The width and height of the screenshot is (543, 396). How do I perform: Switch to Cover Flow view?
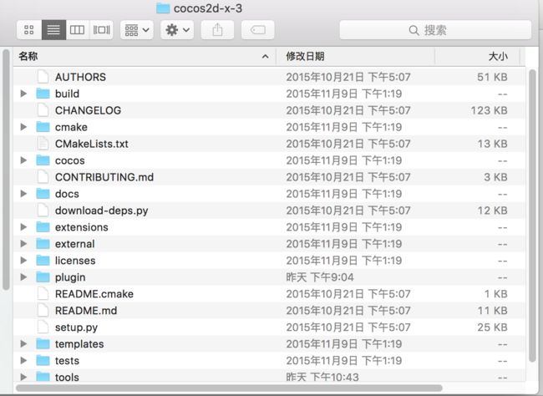pyautogui.click(x=101, y=30)
